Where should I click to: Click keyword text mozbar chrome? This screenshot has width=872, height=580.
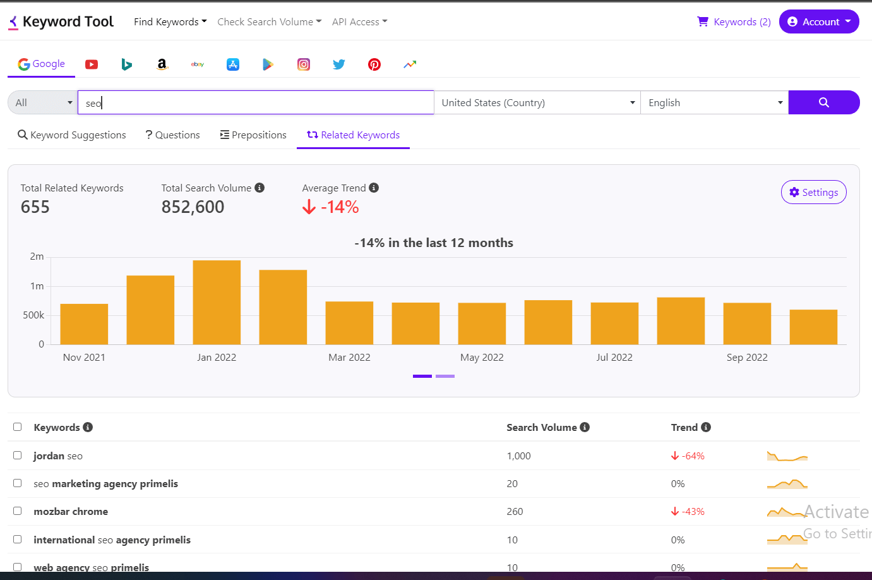pos(71,512)
